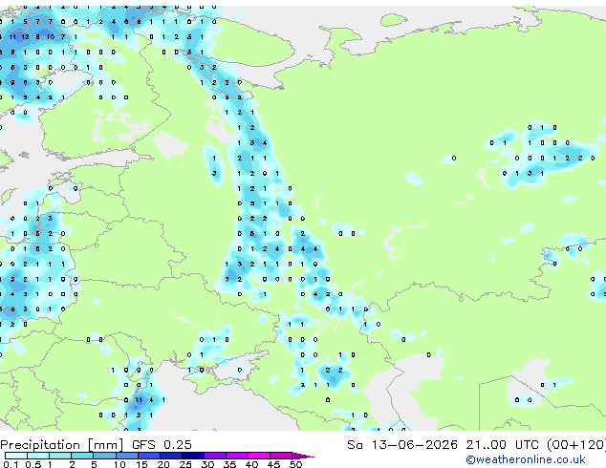Pick the 35 mm legend color swatch
This screenshot has width=606, height=468.
click(x=236, y=456)
